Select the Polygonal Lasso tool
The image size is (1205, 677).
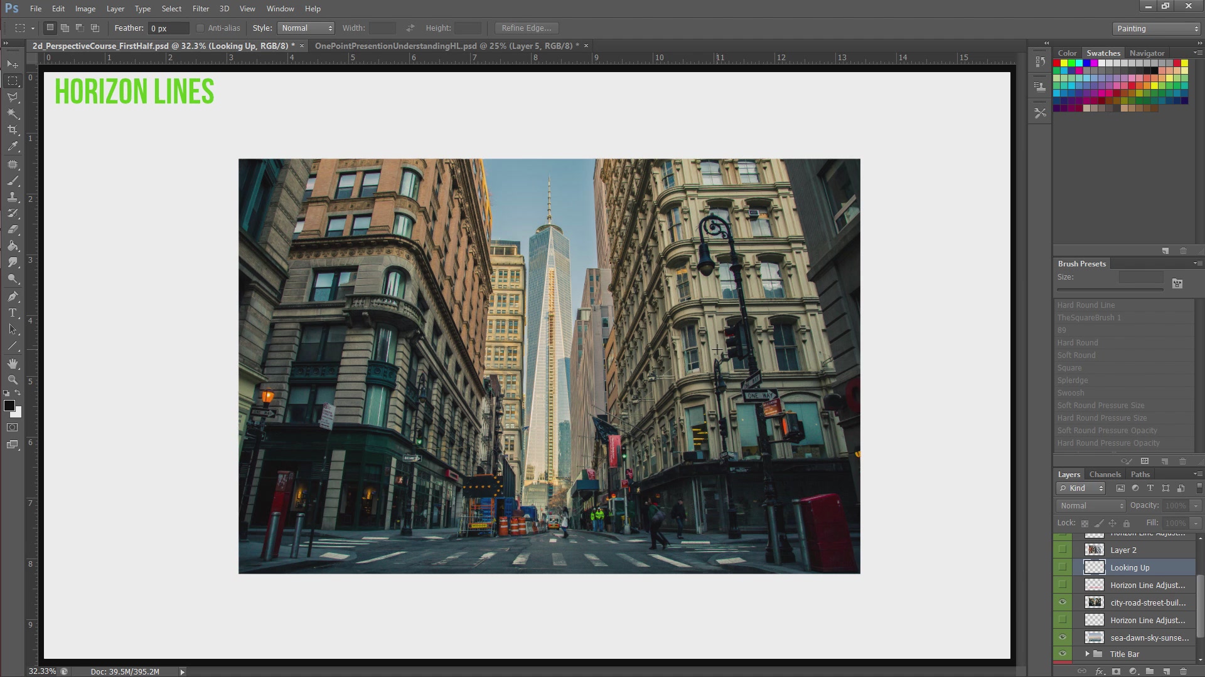tap(13, 97)
